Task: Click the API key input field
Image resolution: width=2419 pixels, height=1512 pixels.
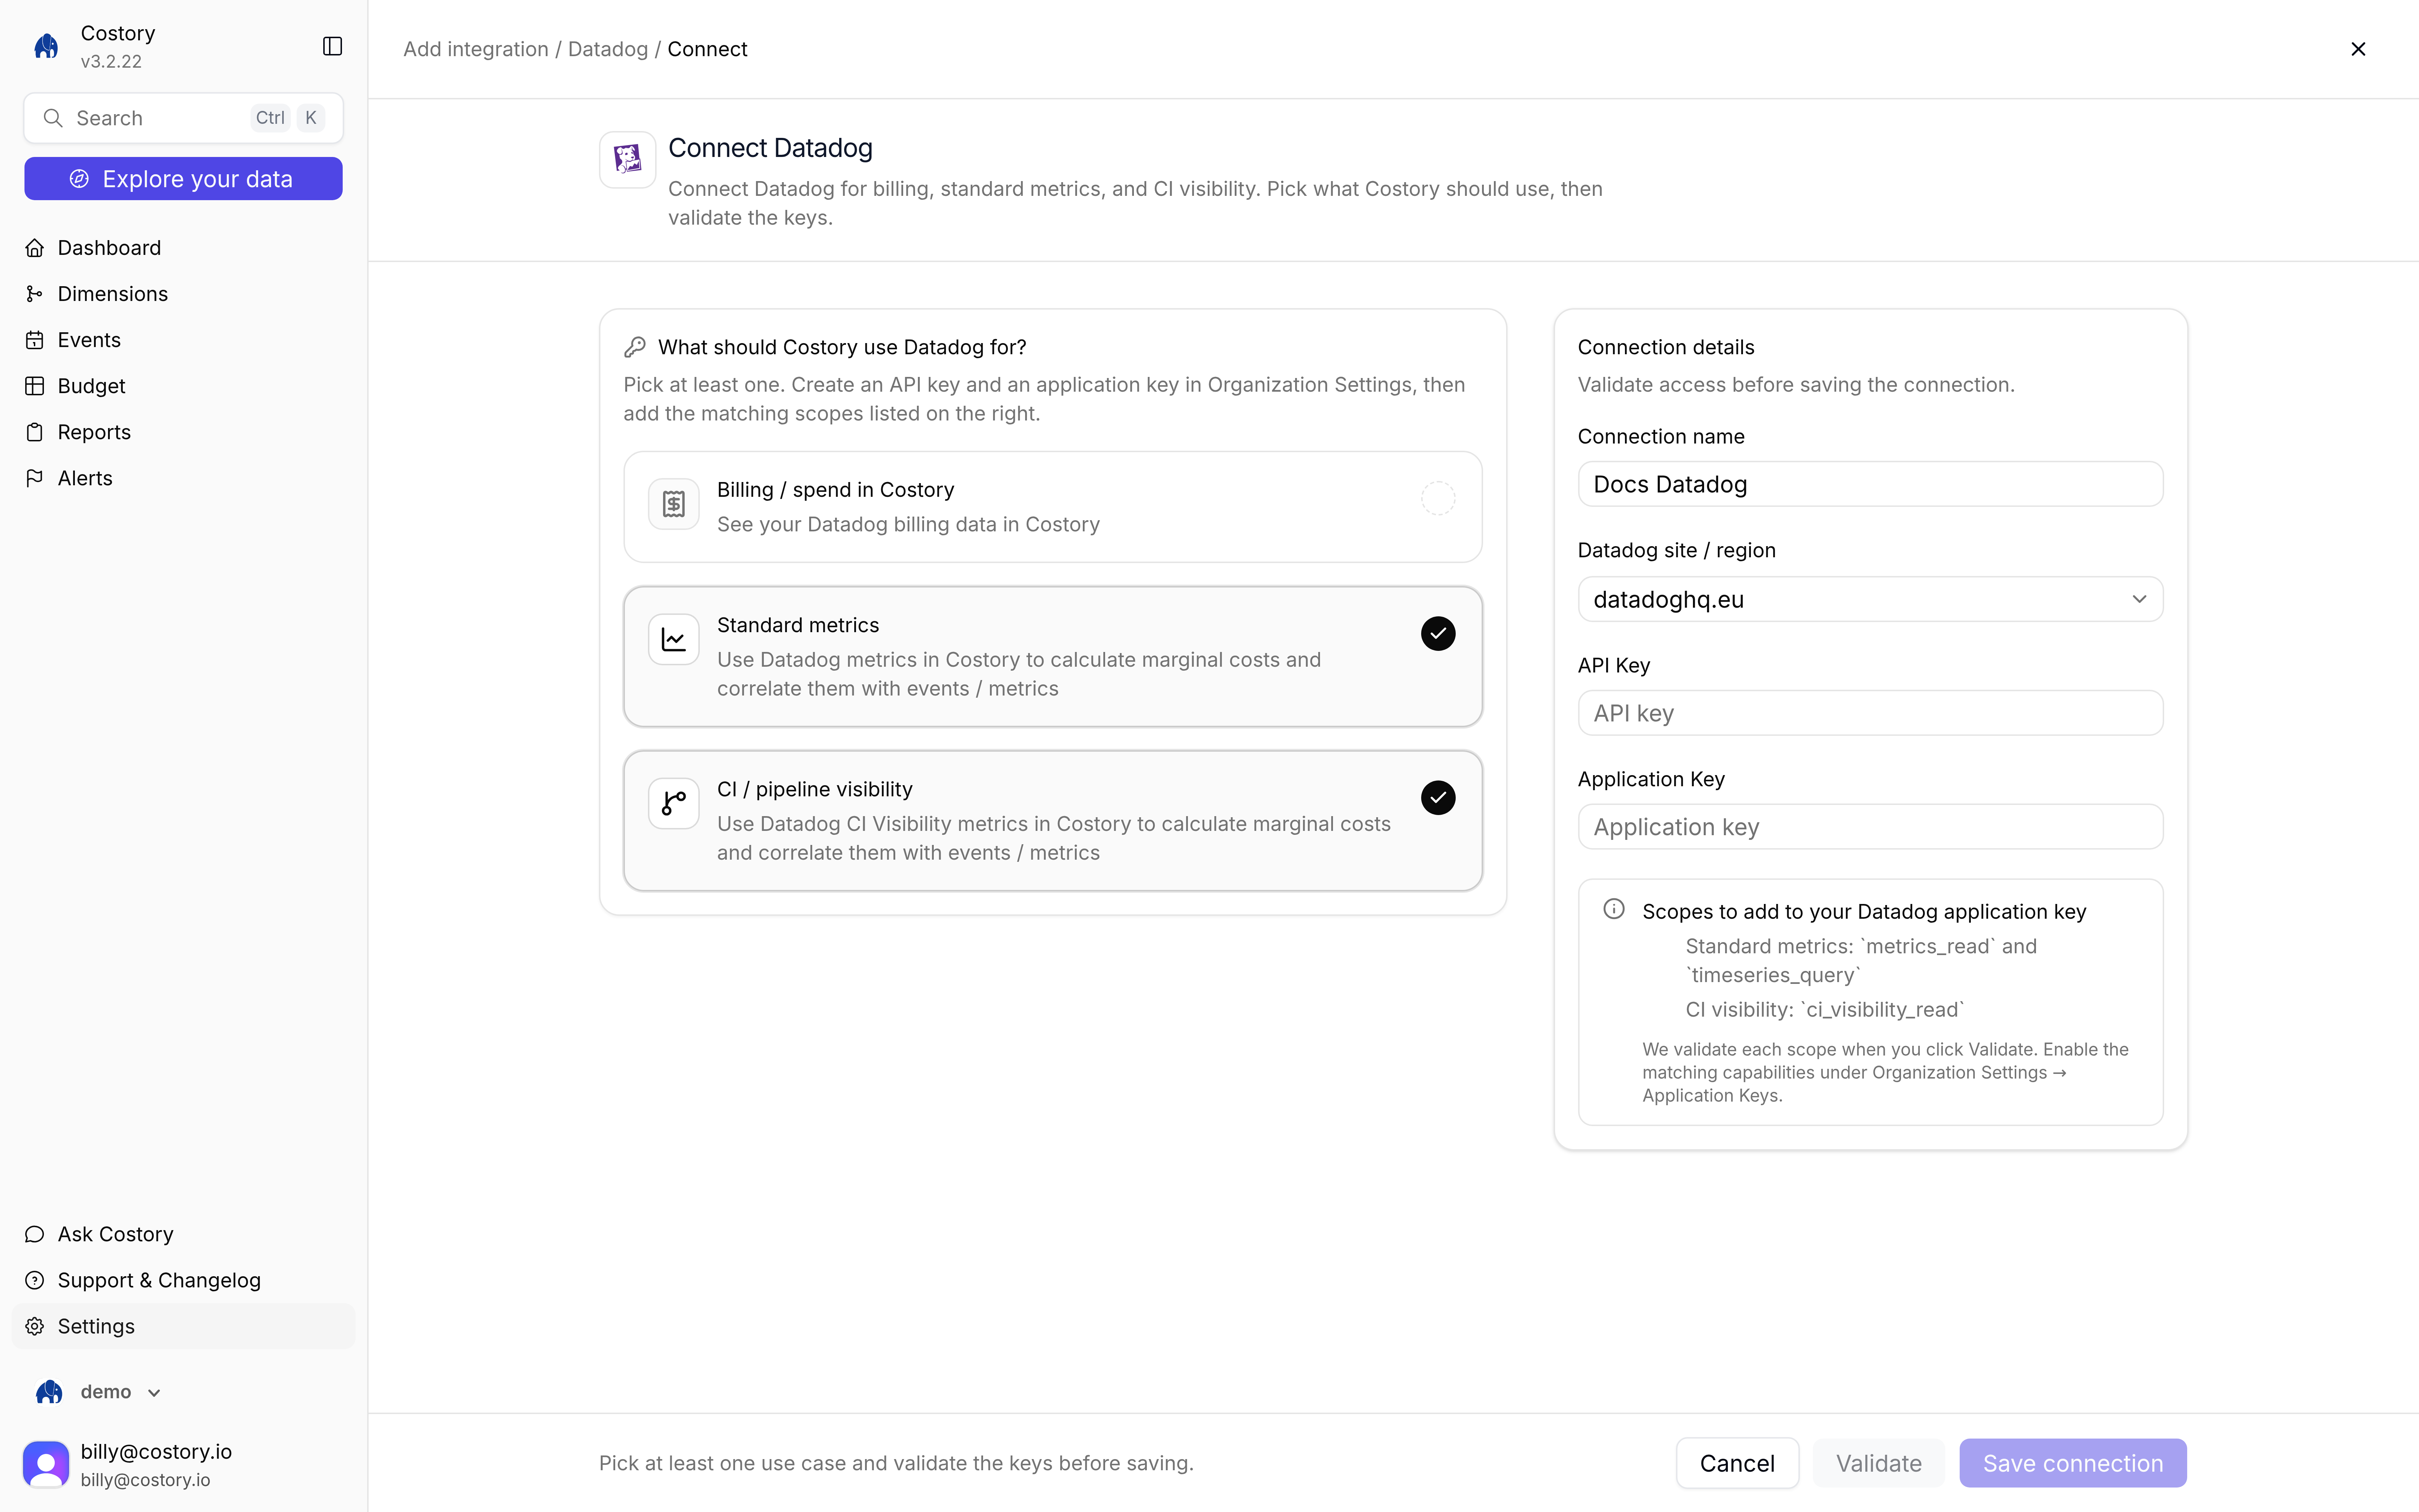Action: tap(1870, 713)
